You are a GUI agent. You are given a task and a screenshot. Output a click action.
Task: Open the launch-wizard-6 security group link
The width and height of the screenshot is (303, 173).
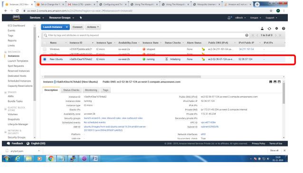[x=92, y=118]
